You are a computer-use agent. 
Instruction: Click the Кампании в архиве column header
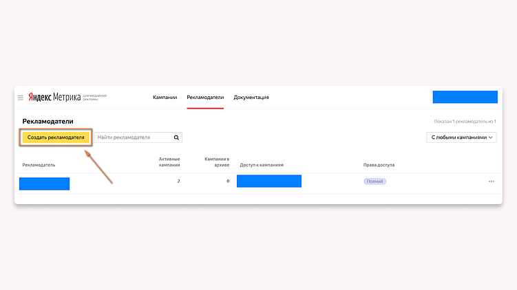click(x=217, y=162)
